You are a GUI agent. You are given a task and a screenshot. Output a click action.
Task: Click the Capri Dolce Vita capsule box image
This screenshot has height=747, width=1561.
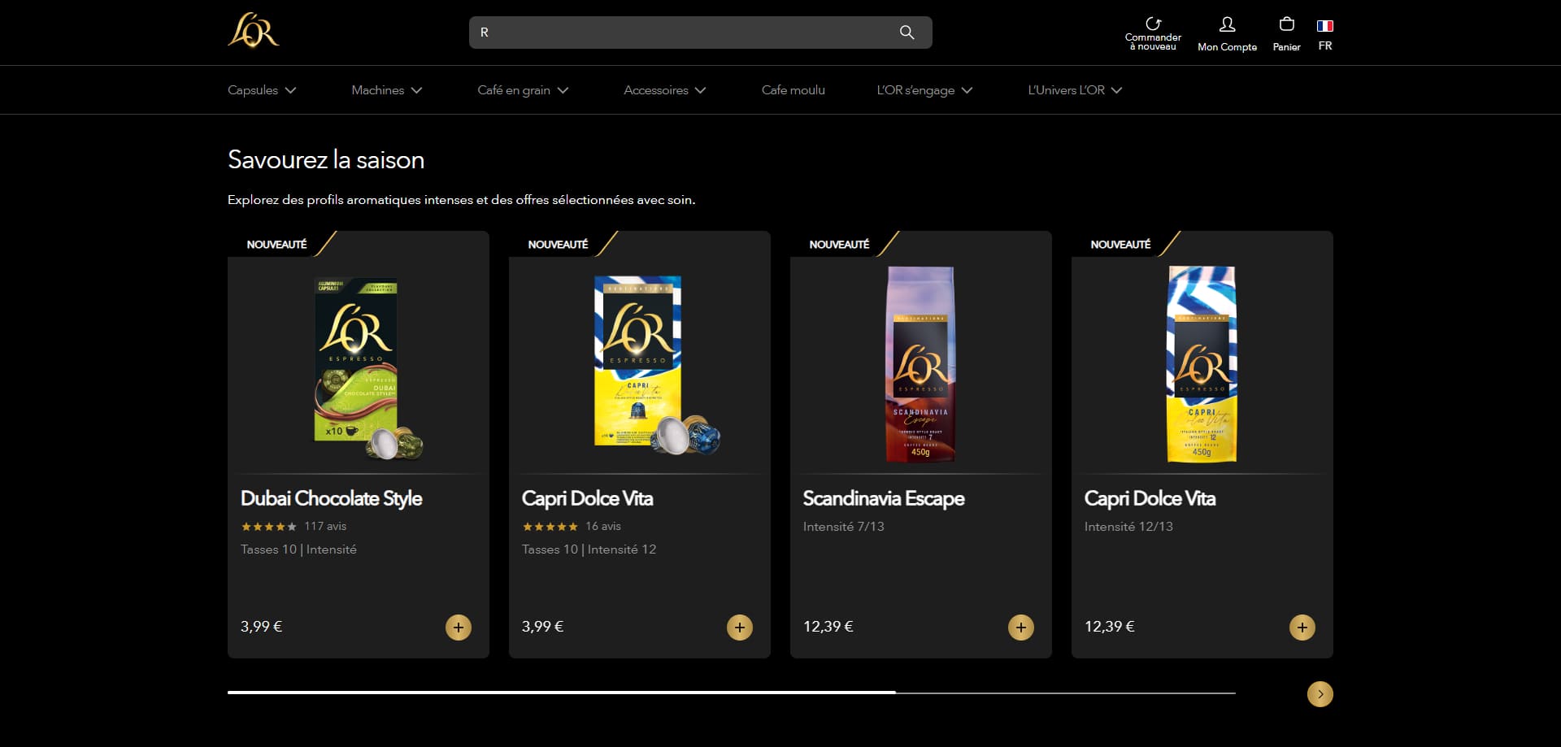657,365
